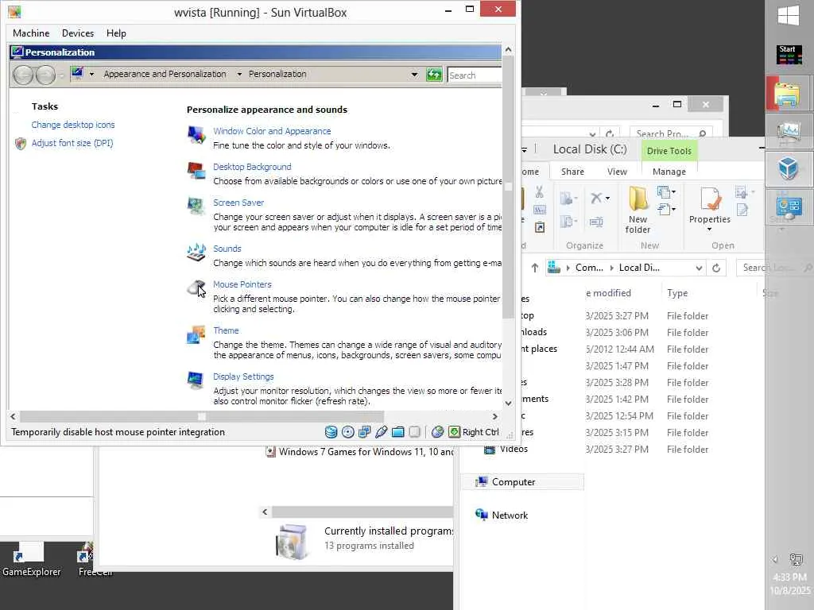
Task: Switch to the View tab in Explorer
Action: (617, 172)
